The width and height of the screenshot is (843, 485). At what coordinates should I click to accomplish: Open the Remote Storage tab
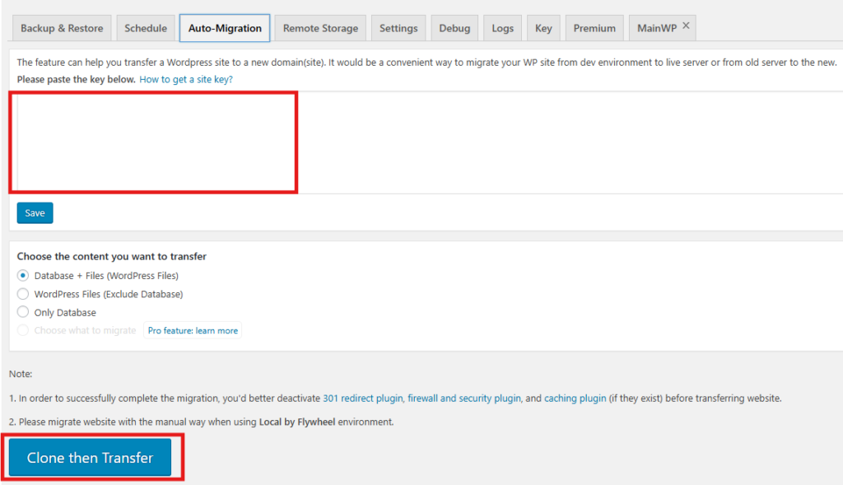click(320, 28)
